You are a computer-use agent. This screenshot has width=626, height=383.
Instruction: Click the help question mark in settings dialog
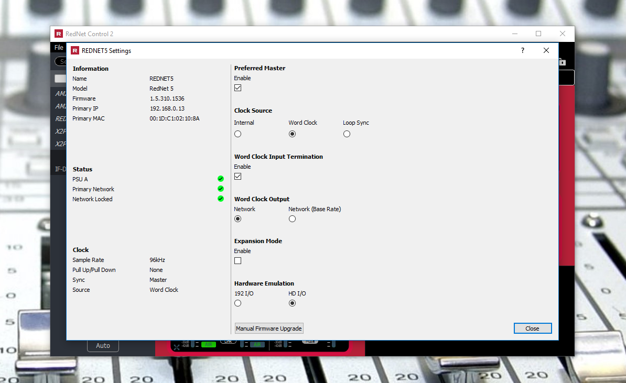tap(523, 50)
